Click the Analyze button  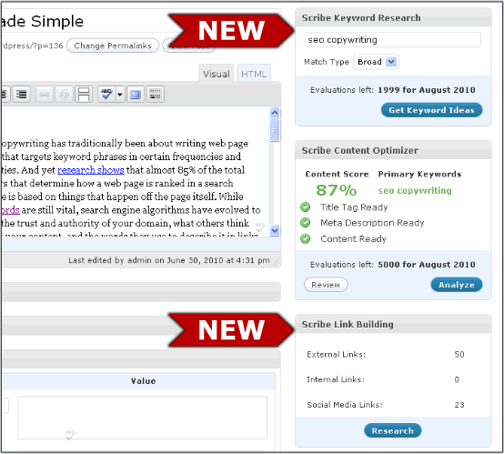pyautogui.click(x=457, y=285)
